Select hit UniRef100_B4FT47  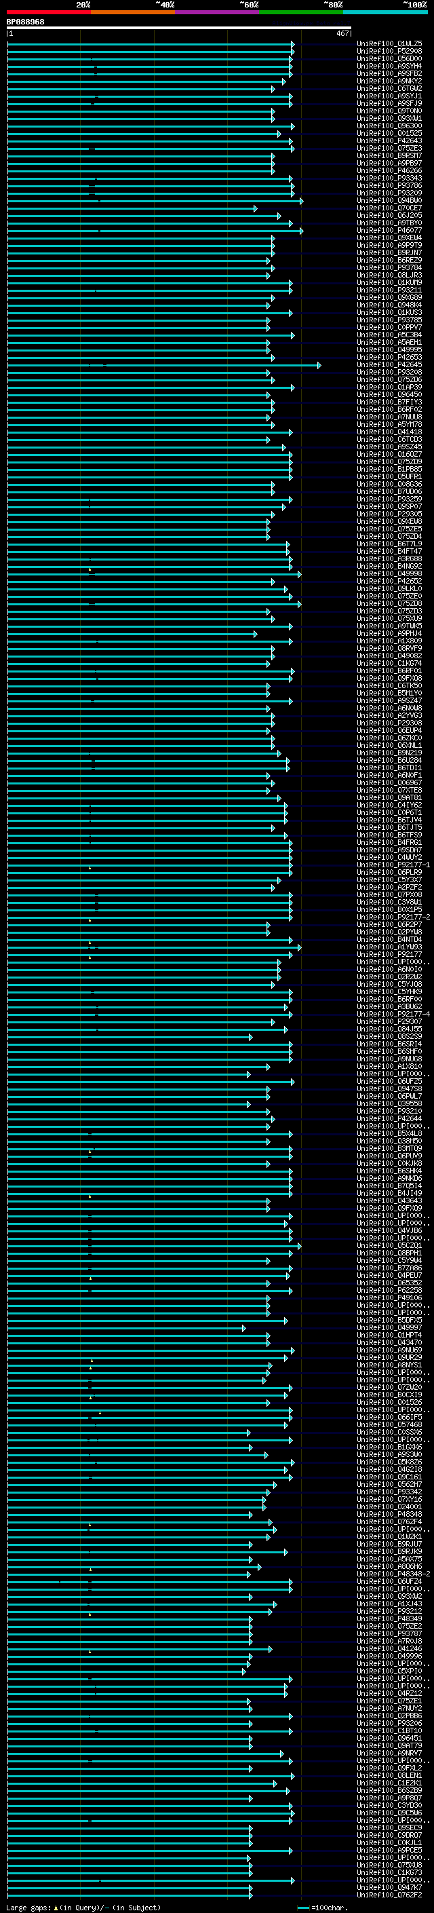coord(389,552)
